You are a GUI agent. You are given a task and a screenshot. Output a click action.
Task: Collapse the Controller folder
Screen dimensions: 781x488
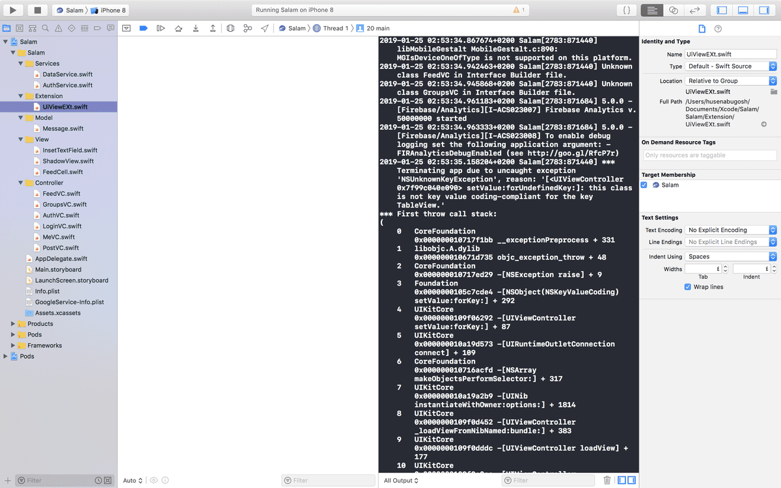[21, 183]
